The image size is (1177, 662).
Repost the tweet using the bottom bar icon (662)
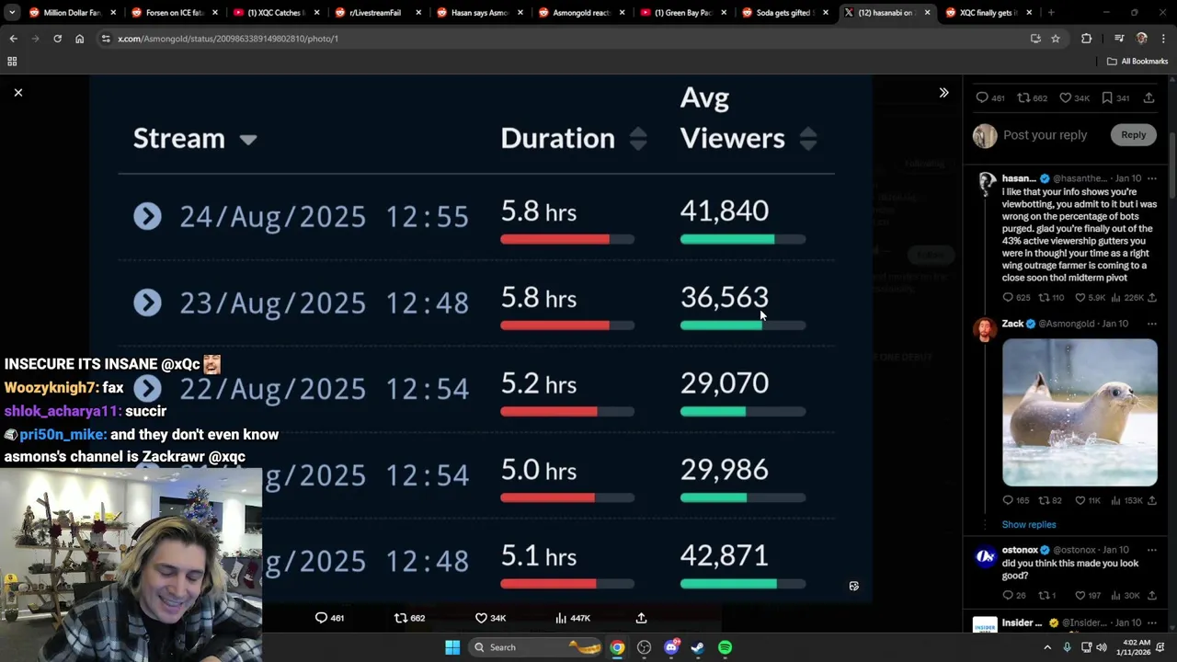pos(401,618)
